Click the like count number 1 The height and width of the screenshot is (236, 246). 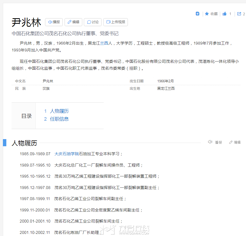[230, 14]
